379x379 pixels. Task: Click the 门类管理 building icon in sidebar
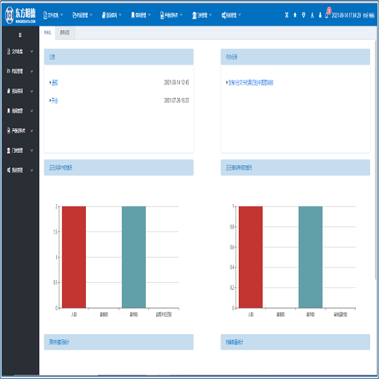coord(8,150)
